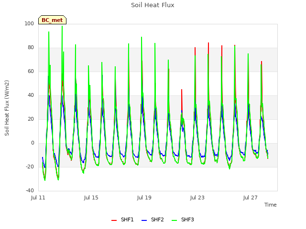Select the 'Soil Heat Flux (W/m2)' y-axis title
306x229 pixels.
click(x=7, y=108)
